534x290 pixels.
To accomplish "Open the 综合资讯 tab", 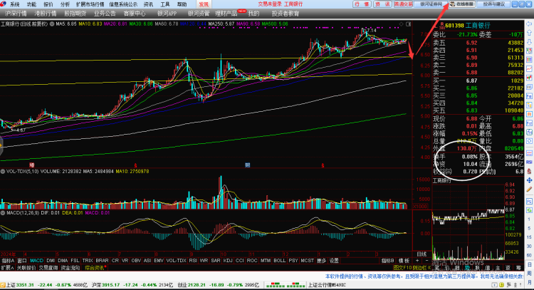I will pyautogui.click(x=94, y=268).
